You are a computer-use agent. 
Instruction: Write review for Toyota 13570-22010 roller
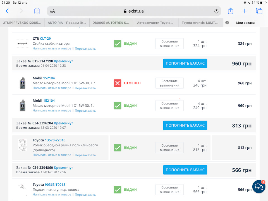[x=52, y=155]
